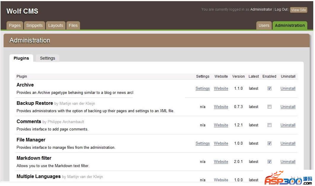
Task: Enable the Backup Restore plugin checkbox
Action: 269,107
